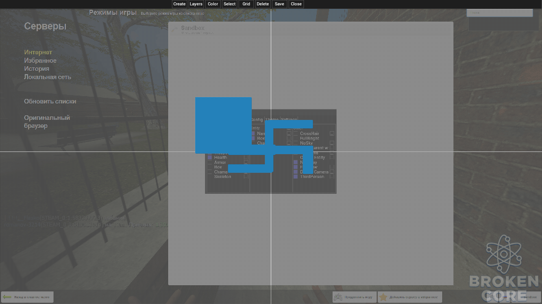
Task: Open Оригинальный браузер link
Action: 47,122
